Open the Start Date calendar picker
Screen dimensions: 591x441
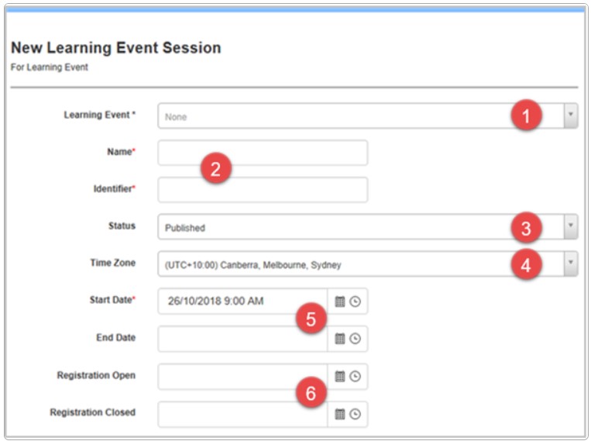[339, 301]
